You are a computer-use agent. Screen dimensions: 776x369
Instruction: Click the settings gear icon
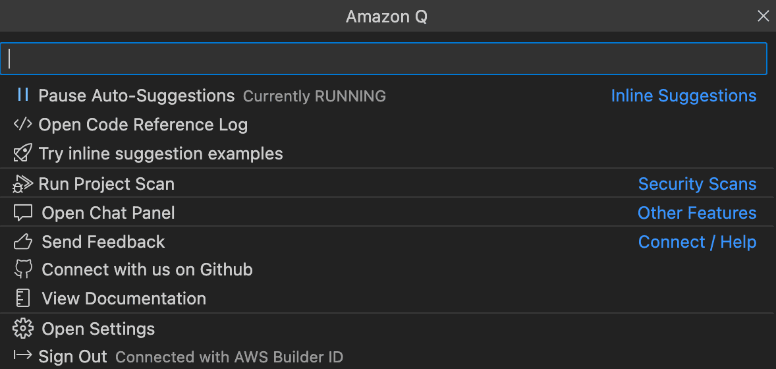click(23, 329)
